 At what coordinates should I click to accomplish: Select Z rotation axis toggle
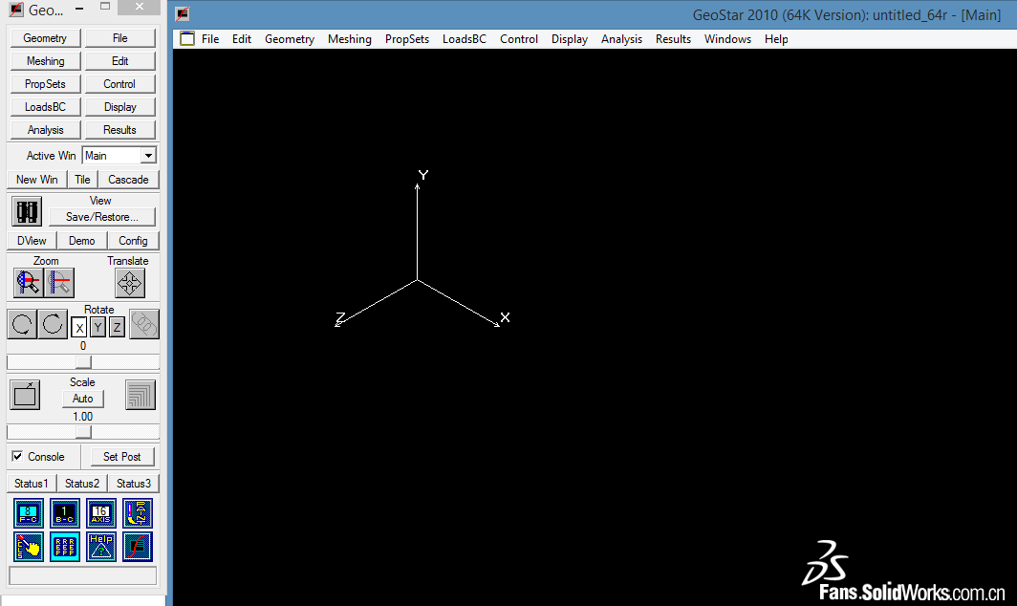point(117,328)
